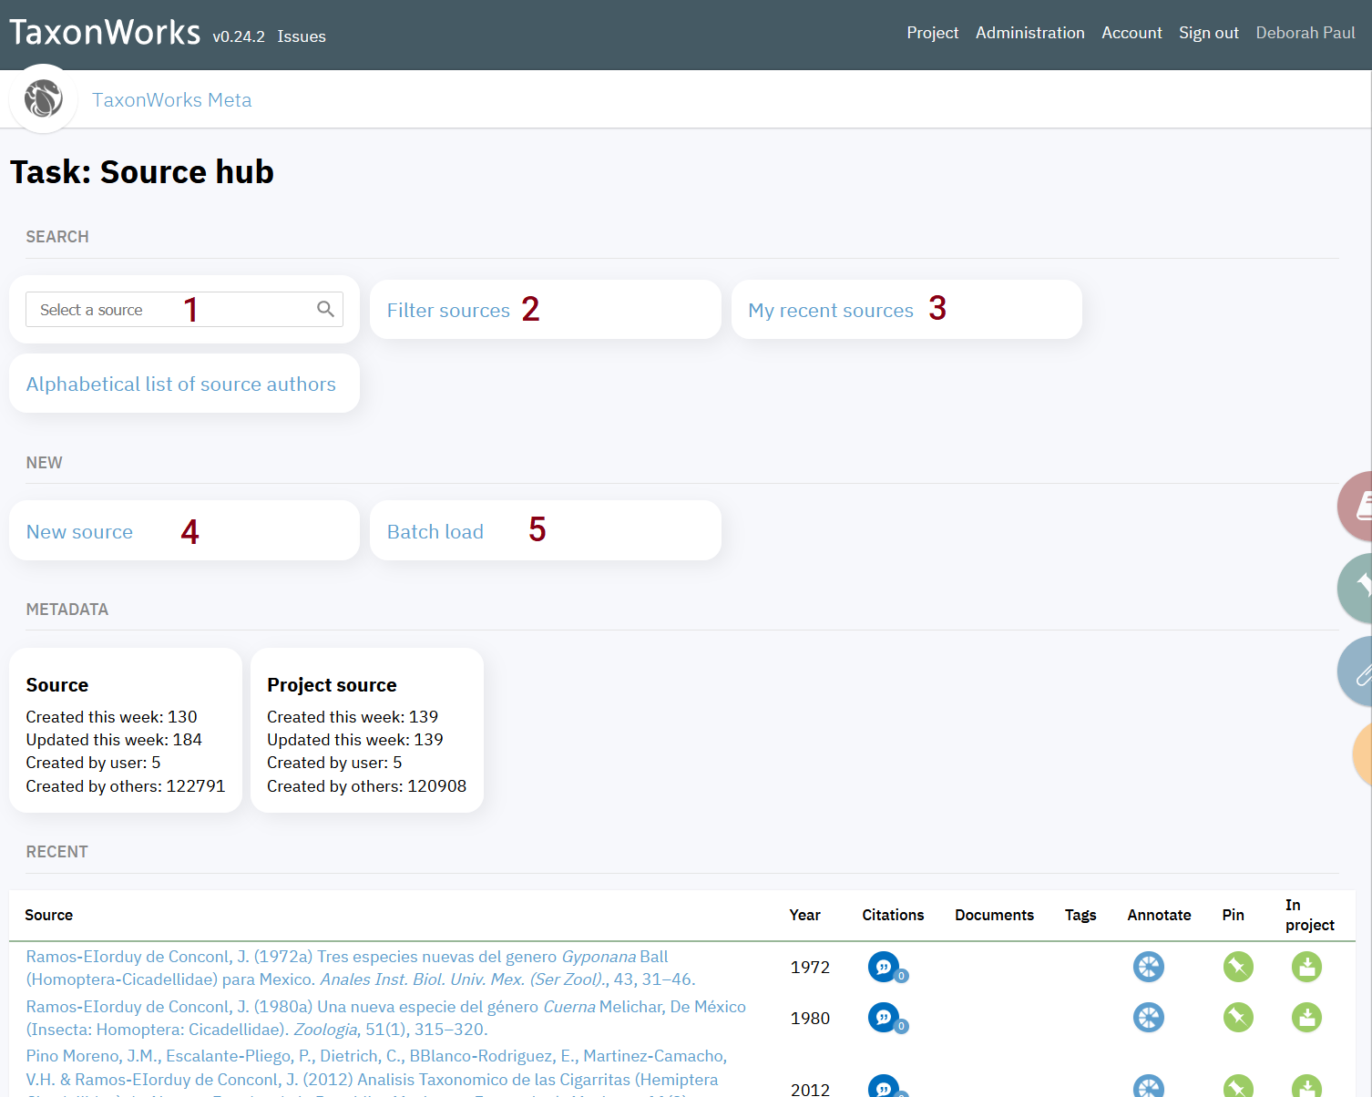Click the Project source card heading
Image resolution: width=1372 pixels, height=1097 pixels.
tap(332, 685)
